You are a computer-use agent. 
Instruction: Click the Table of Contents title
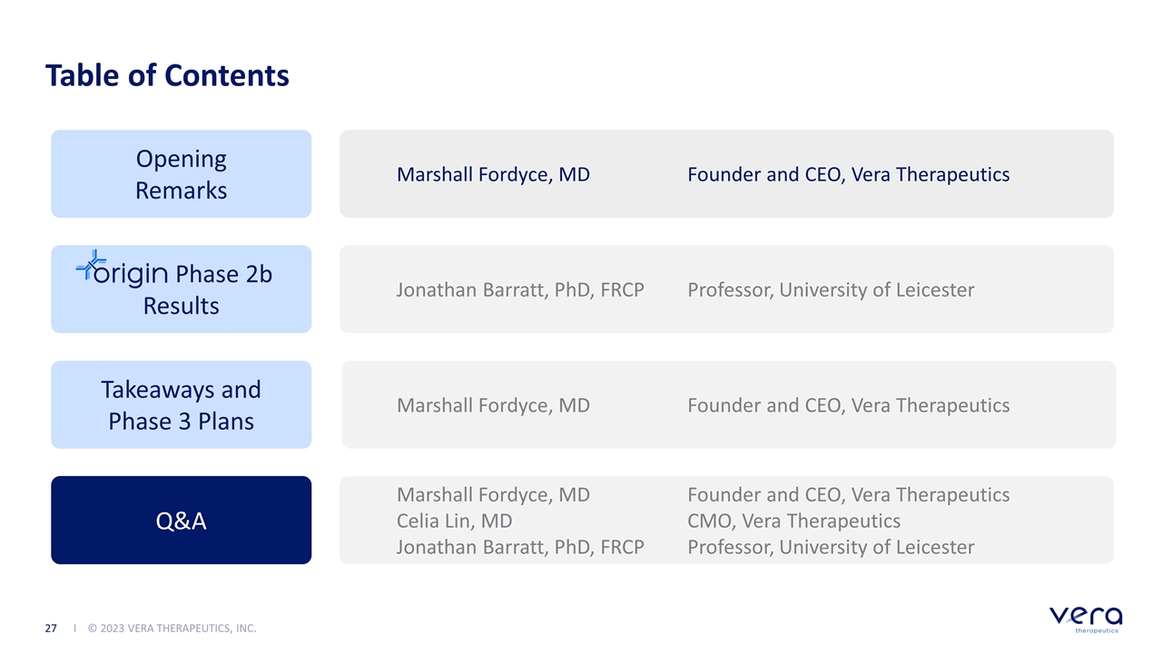(x=167, y=75)
